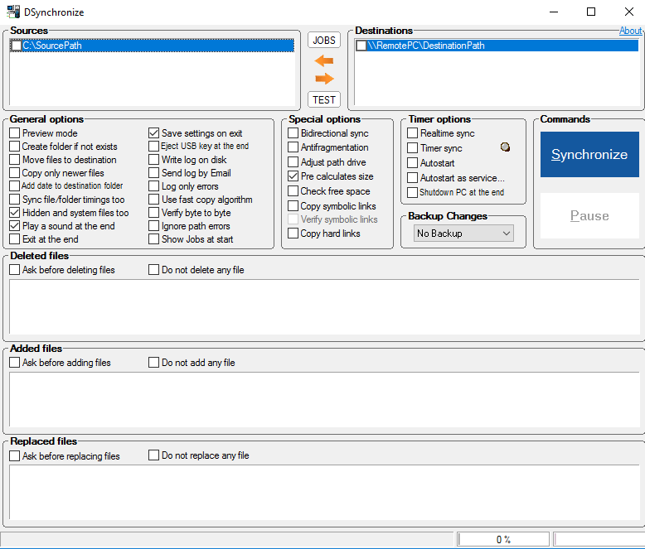Viewport: 645px width, 549px height.
Task: Check Ask before deleting files
Action: (14, 270)
